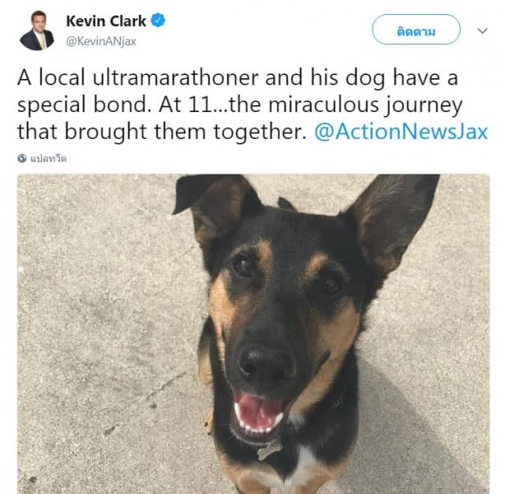
Task: Click the tweet text about the ultramarathoner
Action: coord(252,105)
